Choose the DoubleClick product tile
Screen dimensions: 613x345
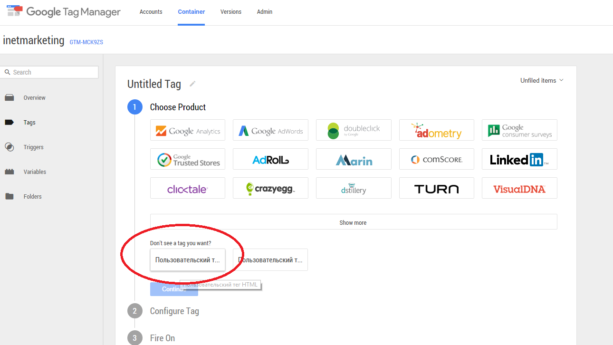[x=354, y=130]
